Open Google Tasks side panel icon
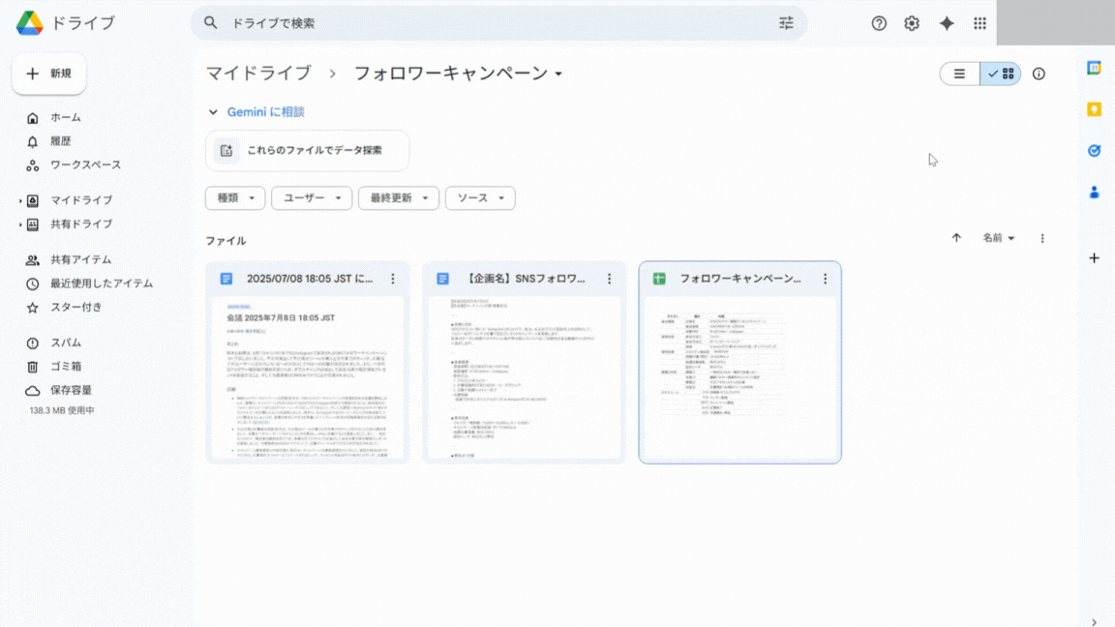This screenshot has height=627, width=1115. pyautogui.click(x=1094, y=151)
